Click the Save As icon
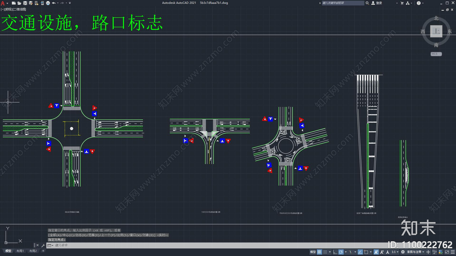 (31, 3)
